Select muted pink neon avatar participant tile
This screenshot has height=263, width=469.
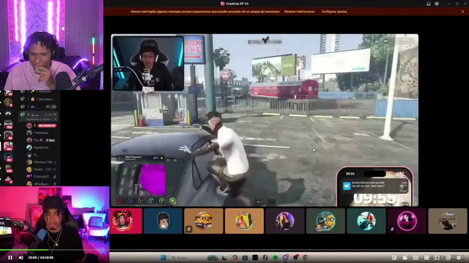coord(407,221)
